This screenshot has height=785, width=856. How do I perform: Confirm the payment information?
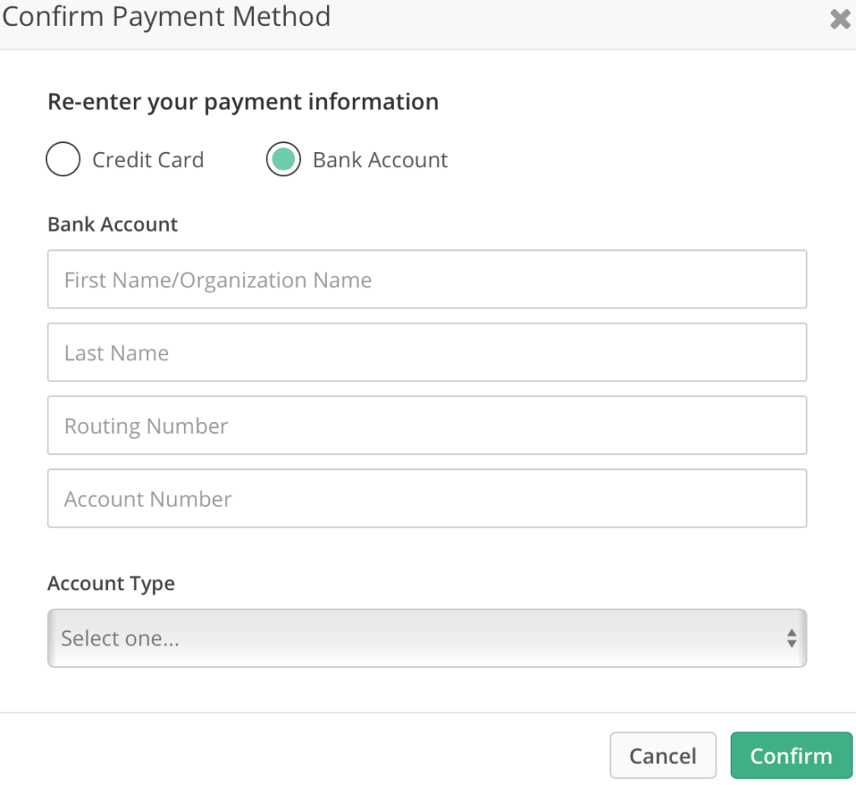(x=792, y=756)
